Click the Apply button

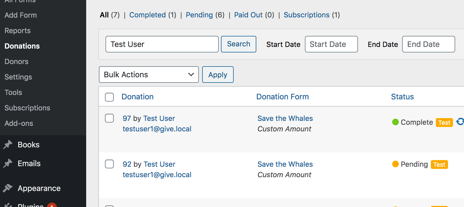tap(218, 75)
